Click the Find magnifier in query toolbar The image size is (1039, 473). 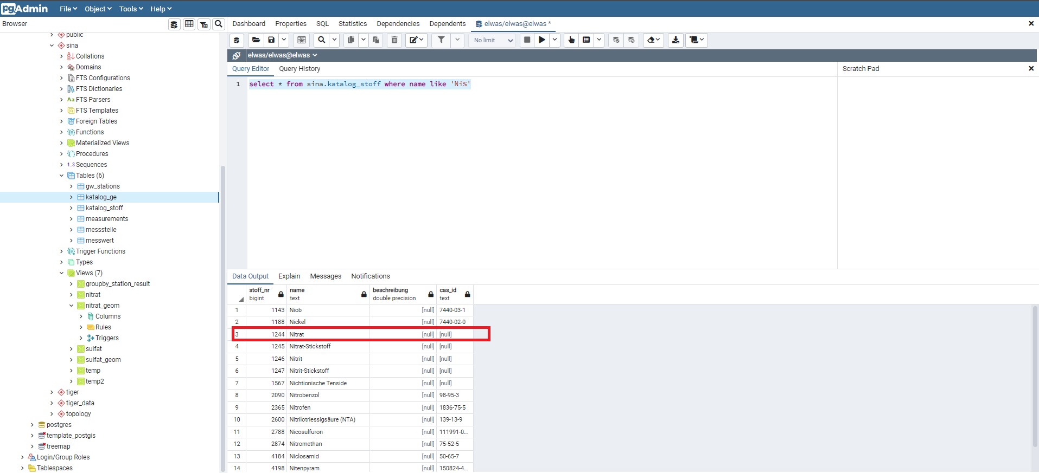(322, 40)
